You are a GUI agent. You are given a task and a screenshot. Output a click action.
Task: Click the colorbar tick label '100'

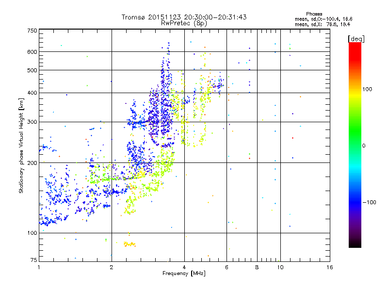(367, 89)
